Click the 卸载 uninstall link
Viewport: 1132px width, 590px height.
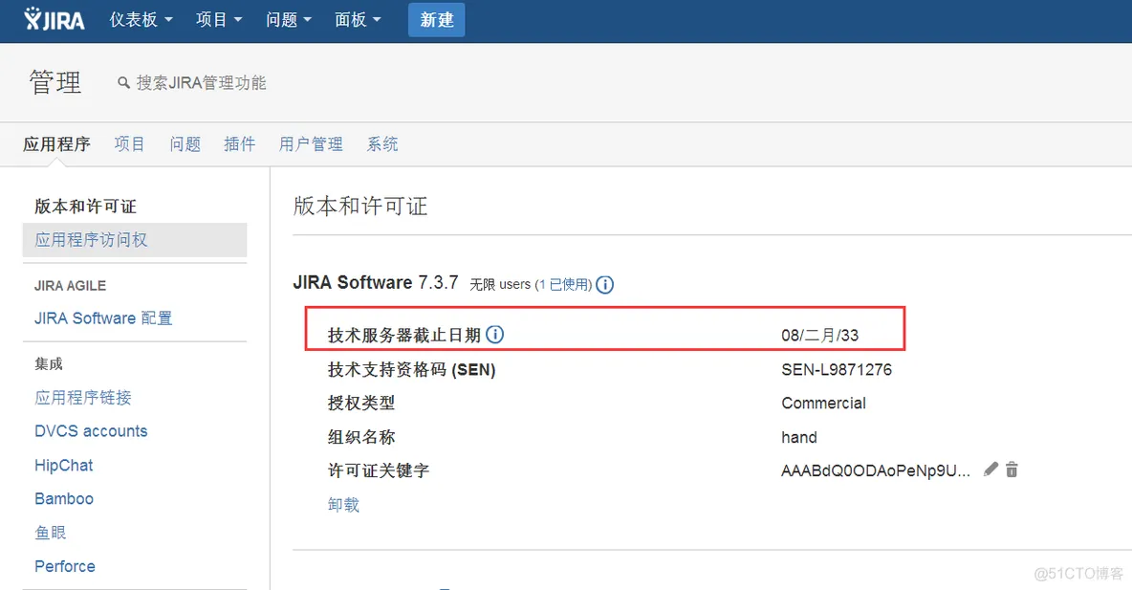[343, 505]
